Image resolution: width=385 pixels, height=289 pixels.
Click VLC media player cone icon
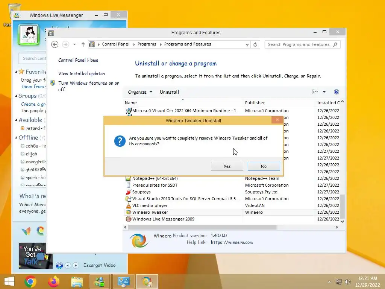[129, 205]
